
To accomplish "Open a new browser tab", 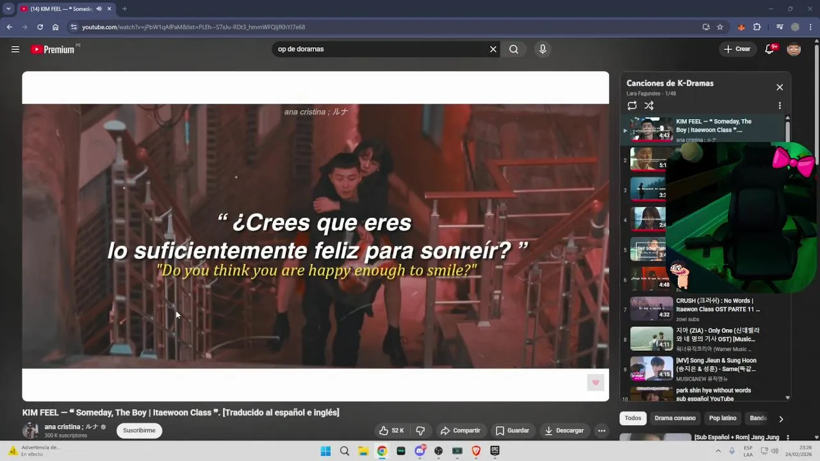I will coord(124,9).
